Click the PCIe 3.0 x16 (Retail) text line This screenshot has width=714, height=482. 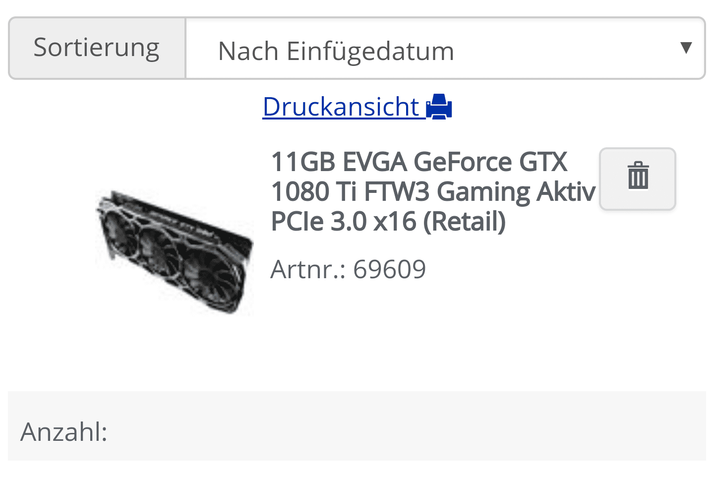388,222
